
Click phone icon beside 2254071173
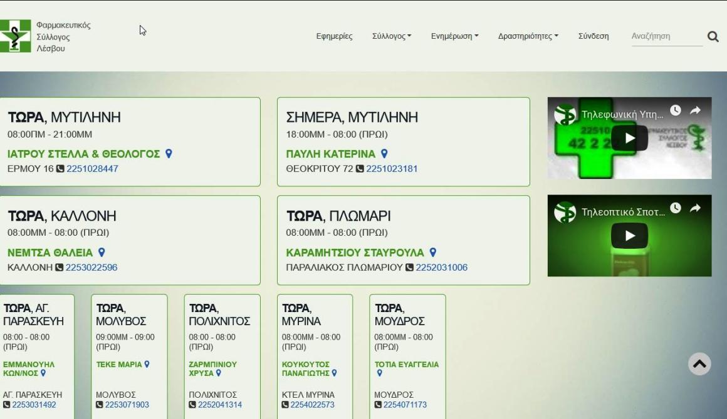click(378, 405)
